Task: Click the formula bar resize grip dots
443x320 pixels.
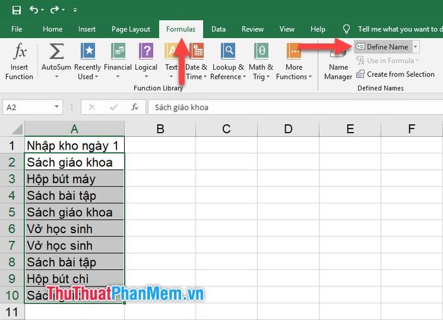Action: coord(72,107)
